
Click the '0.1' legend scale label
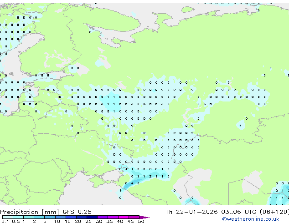coord(5,221)
